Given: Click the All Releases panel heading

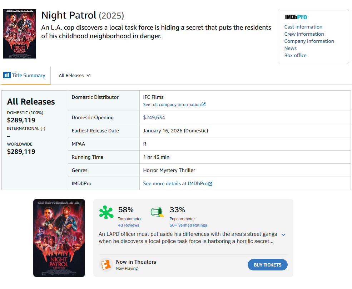Looking at the screenshot, I should pyautogui.click(x=31, y=102).
